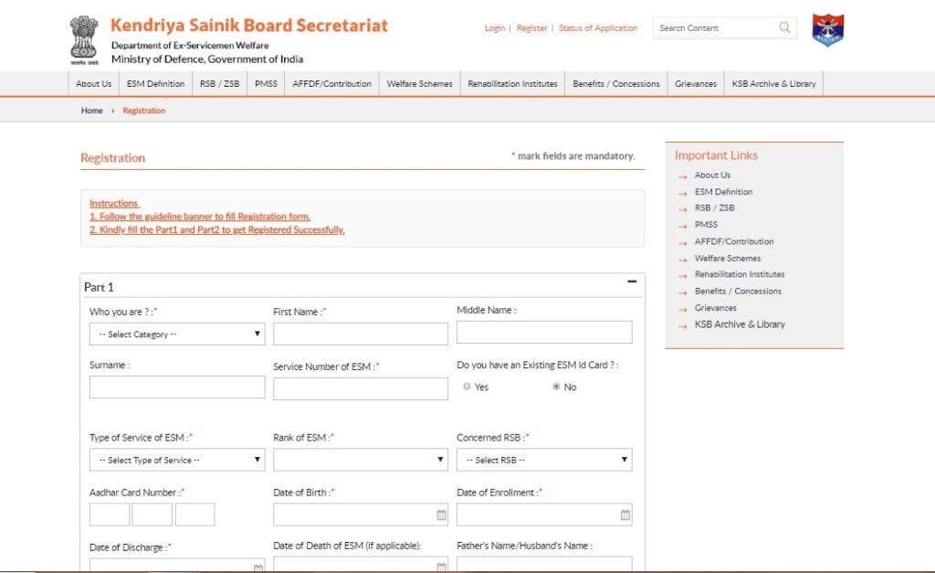Click the Surname input field
935x573 pixels.
pyautogui.click(x=177, y=387)
